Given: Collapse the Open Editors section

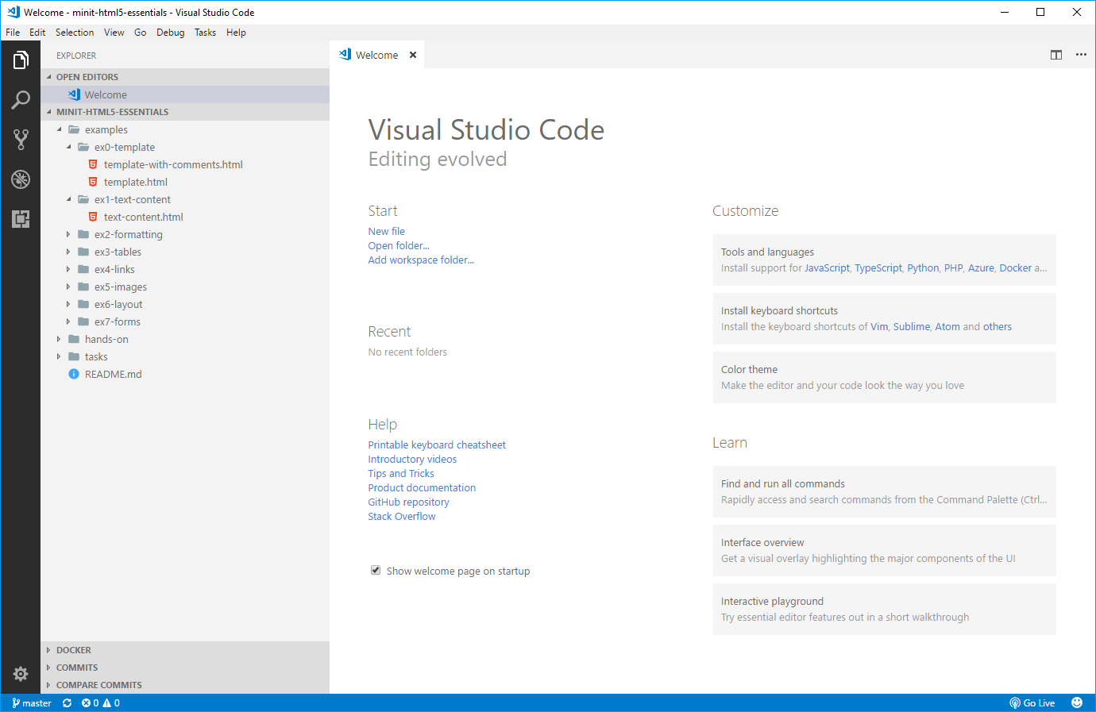Looking at the screenshot, I should click(49, 77).
